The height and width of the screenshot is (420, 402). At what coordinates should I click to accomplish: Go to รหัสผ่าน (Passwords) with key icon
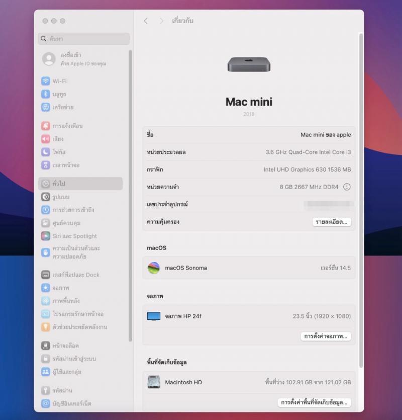point(56,390)
